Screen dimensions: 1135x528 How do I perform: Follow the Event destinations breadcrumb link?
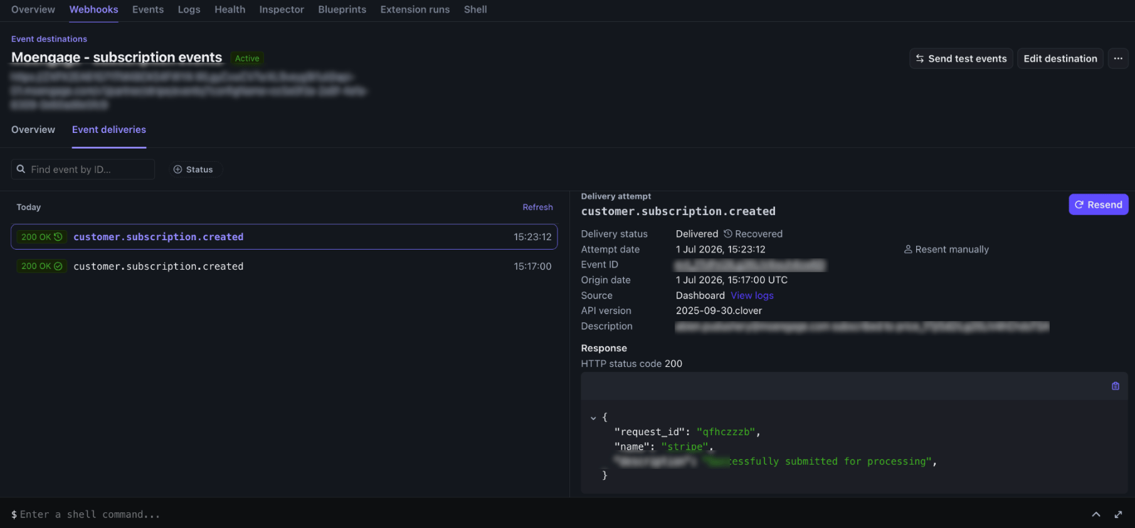(49, 39)
